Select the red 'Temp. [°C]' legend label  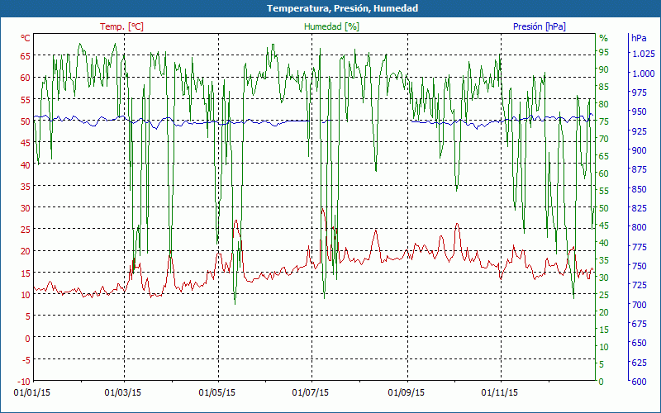[x=121, y=26]
